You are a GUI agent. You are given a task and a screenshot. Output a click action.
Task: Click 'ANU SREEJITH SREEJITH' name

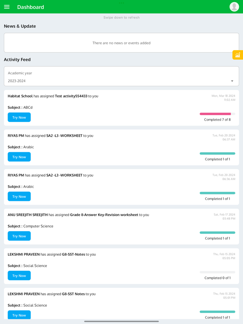tap(28, 215)
